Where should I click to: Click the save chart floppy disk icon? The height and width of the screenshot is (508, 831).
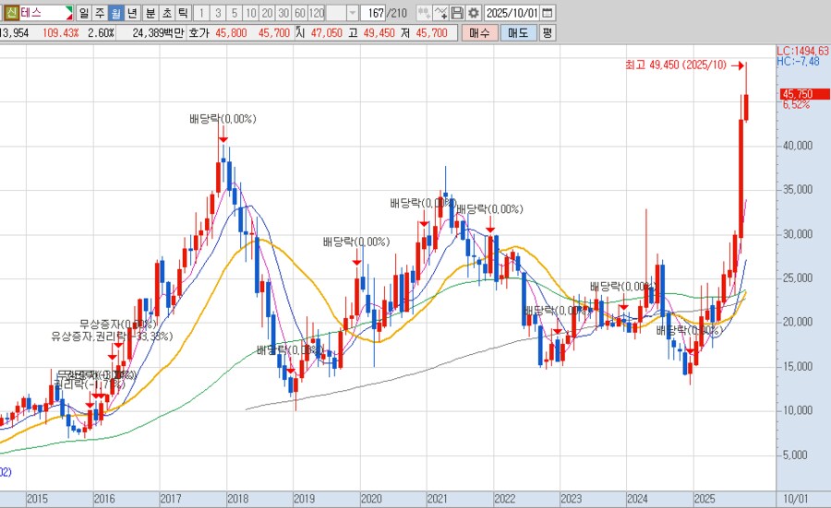(x=457, y=13)
